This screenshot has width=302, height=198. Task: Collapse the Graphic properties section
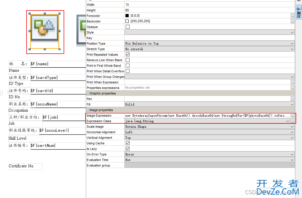point(88,93)
